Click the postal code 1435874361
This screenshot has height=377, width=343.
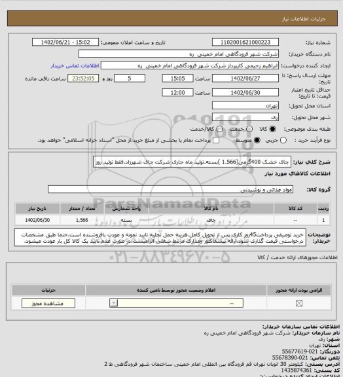(297, 370)
